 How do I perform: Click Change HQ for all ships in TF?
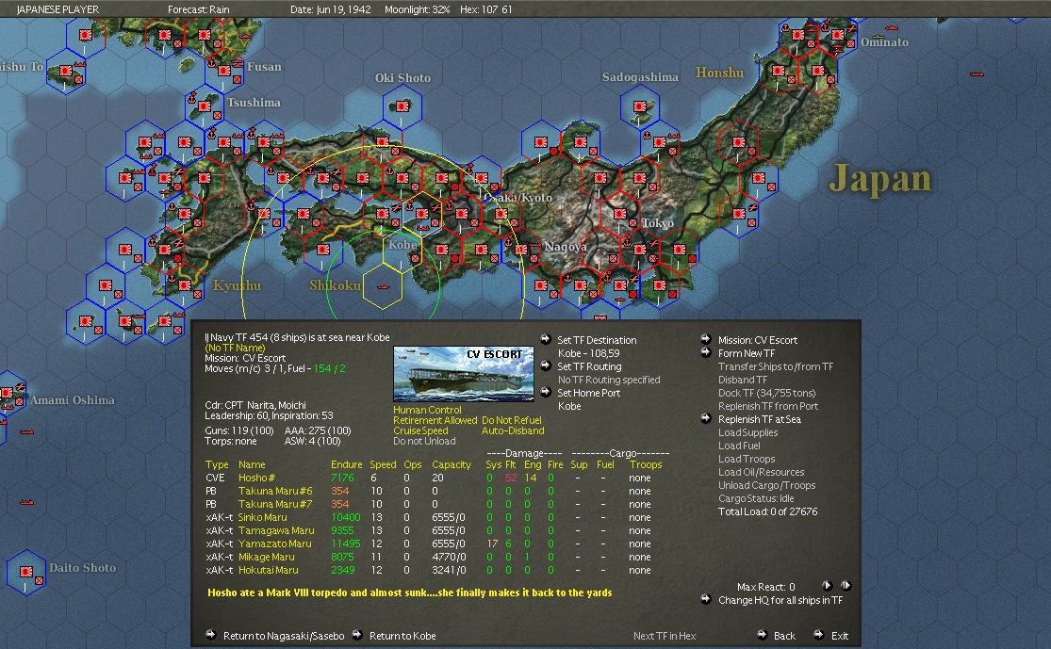click(780, 600)
